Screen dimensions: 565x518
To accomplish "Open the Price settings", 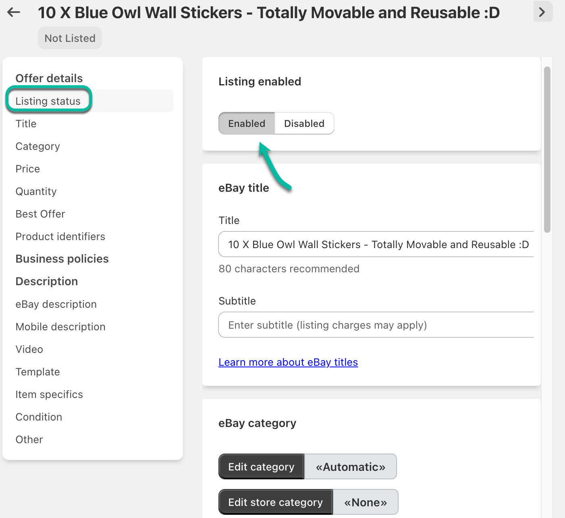I will point(27,169).
